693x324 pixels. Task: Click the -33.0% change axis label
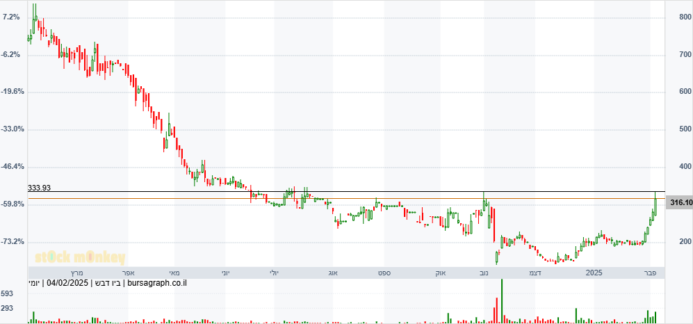point(11,129)
